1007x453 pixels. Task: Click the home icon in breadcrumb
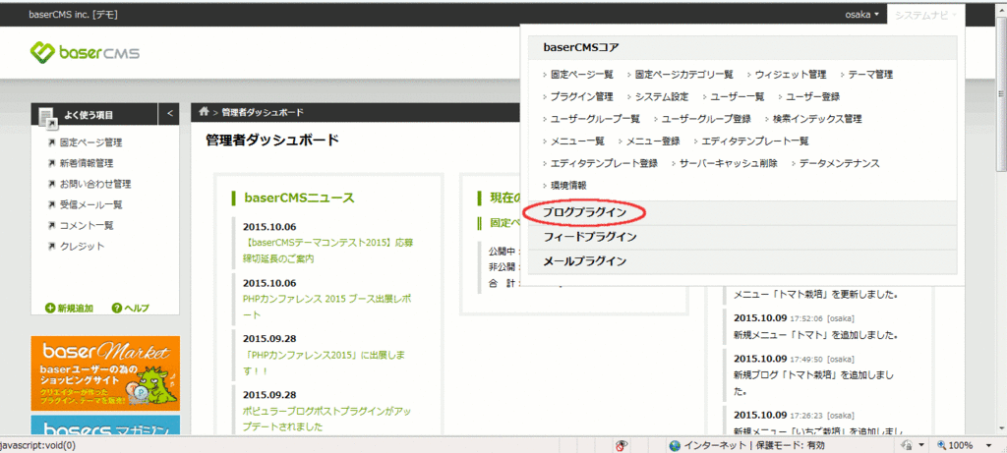205,112
